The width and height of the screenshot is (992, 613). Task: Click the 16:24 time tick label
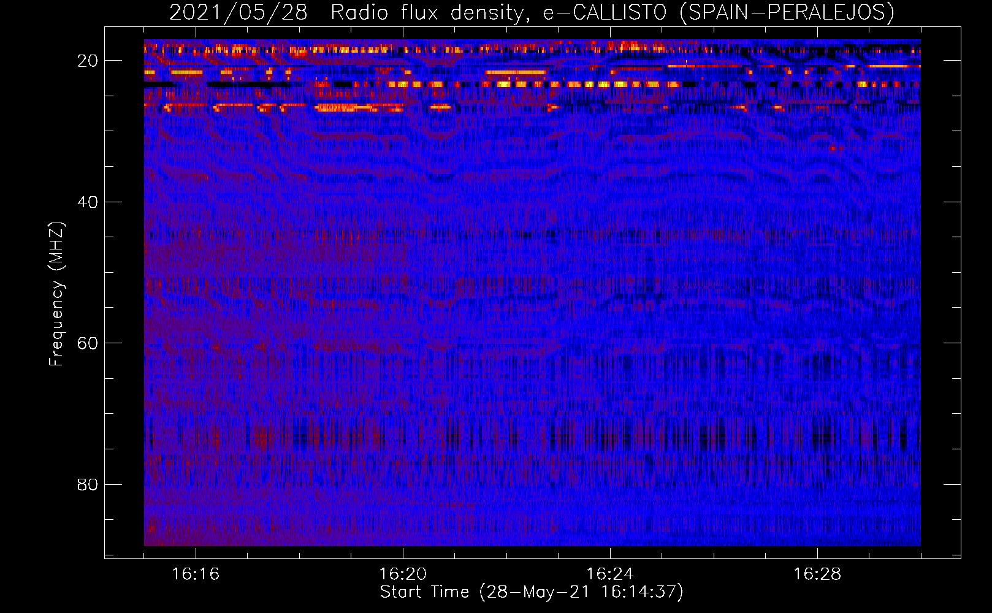610,574
